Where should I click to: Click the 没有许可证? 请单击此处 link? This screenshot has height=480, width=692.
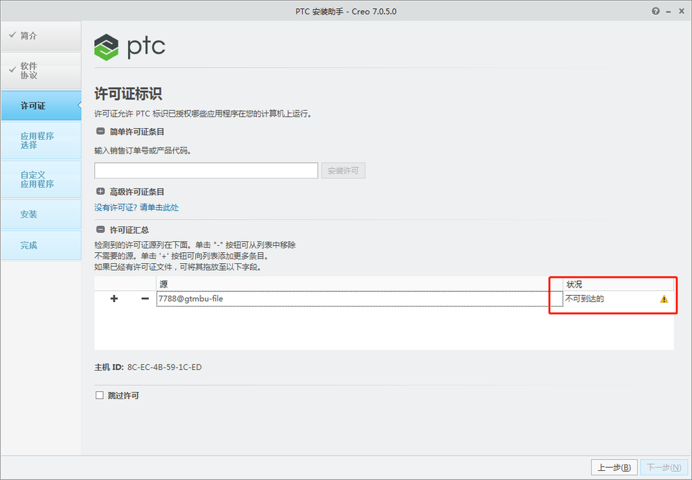coord(136,207)
